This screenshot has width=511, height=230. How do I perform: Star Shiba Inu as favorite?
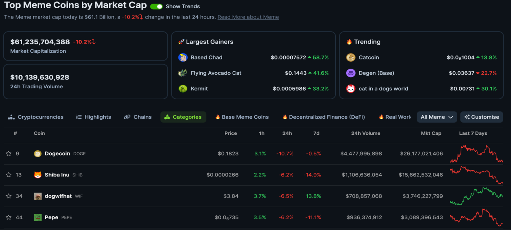coord(9,175)
